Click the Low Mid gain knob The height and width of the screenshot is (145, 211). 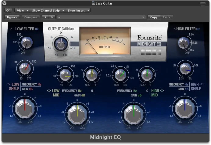(77, 115)
